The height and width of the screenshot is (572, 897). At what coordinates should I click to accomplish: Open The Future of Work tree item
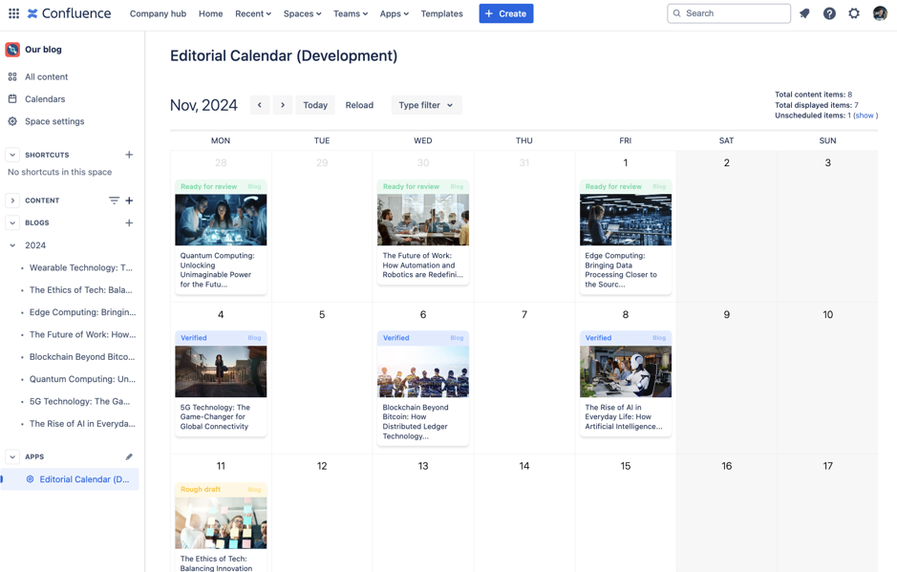[x=82, y=334]
